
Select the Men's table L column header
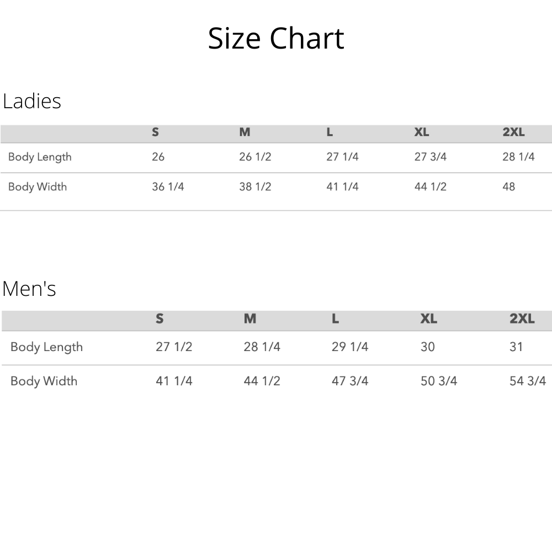click(x=335, y=319)
